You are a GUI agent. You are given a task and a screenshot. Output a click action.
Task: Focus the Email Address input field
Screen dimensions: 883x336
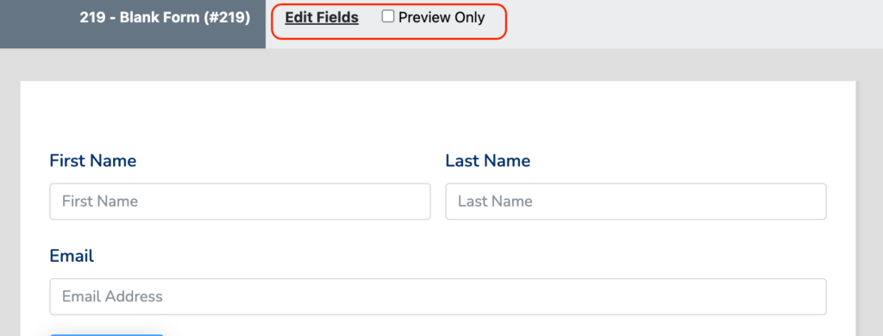pos(438,296)
